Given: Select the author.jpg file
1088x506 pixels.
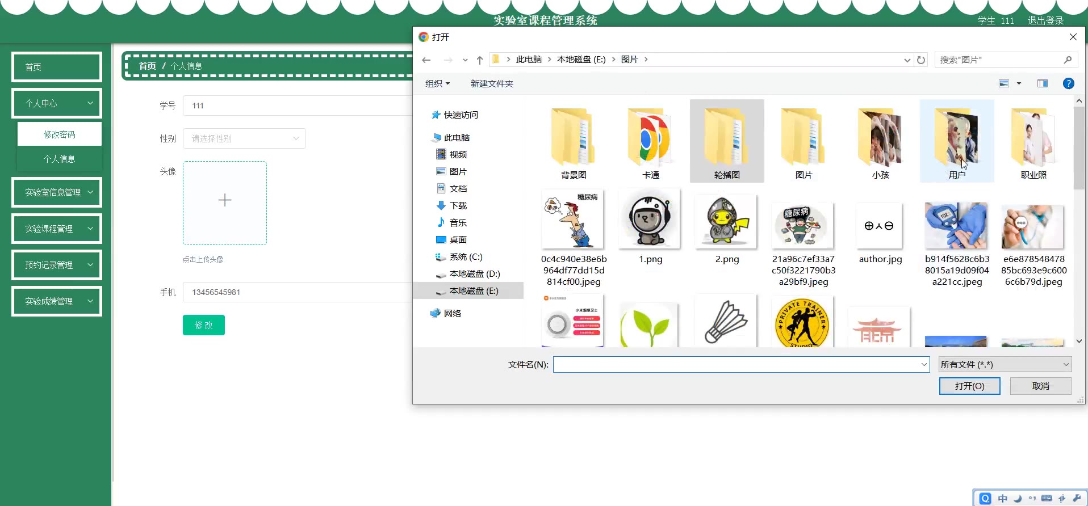Looking at the screenshot, I should (880, 233).
